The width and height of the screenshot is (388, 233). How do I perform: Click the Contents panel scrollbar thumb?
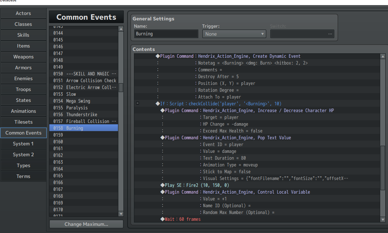[383, 168]
